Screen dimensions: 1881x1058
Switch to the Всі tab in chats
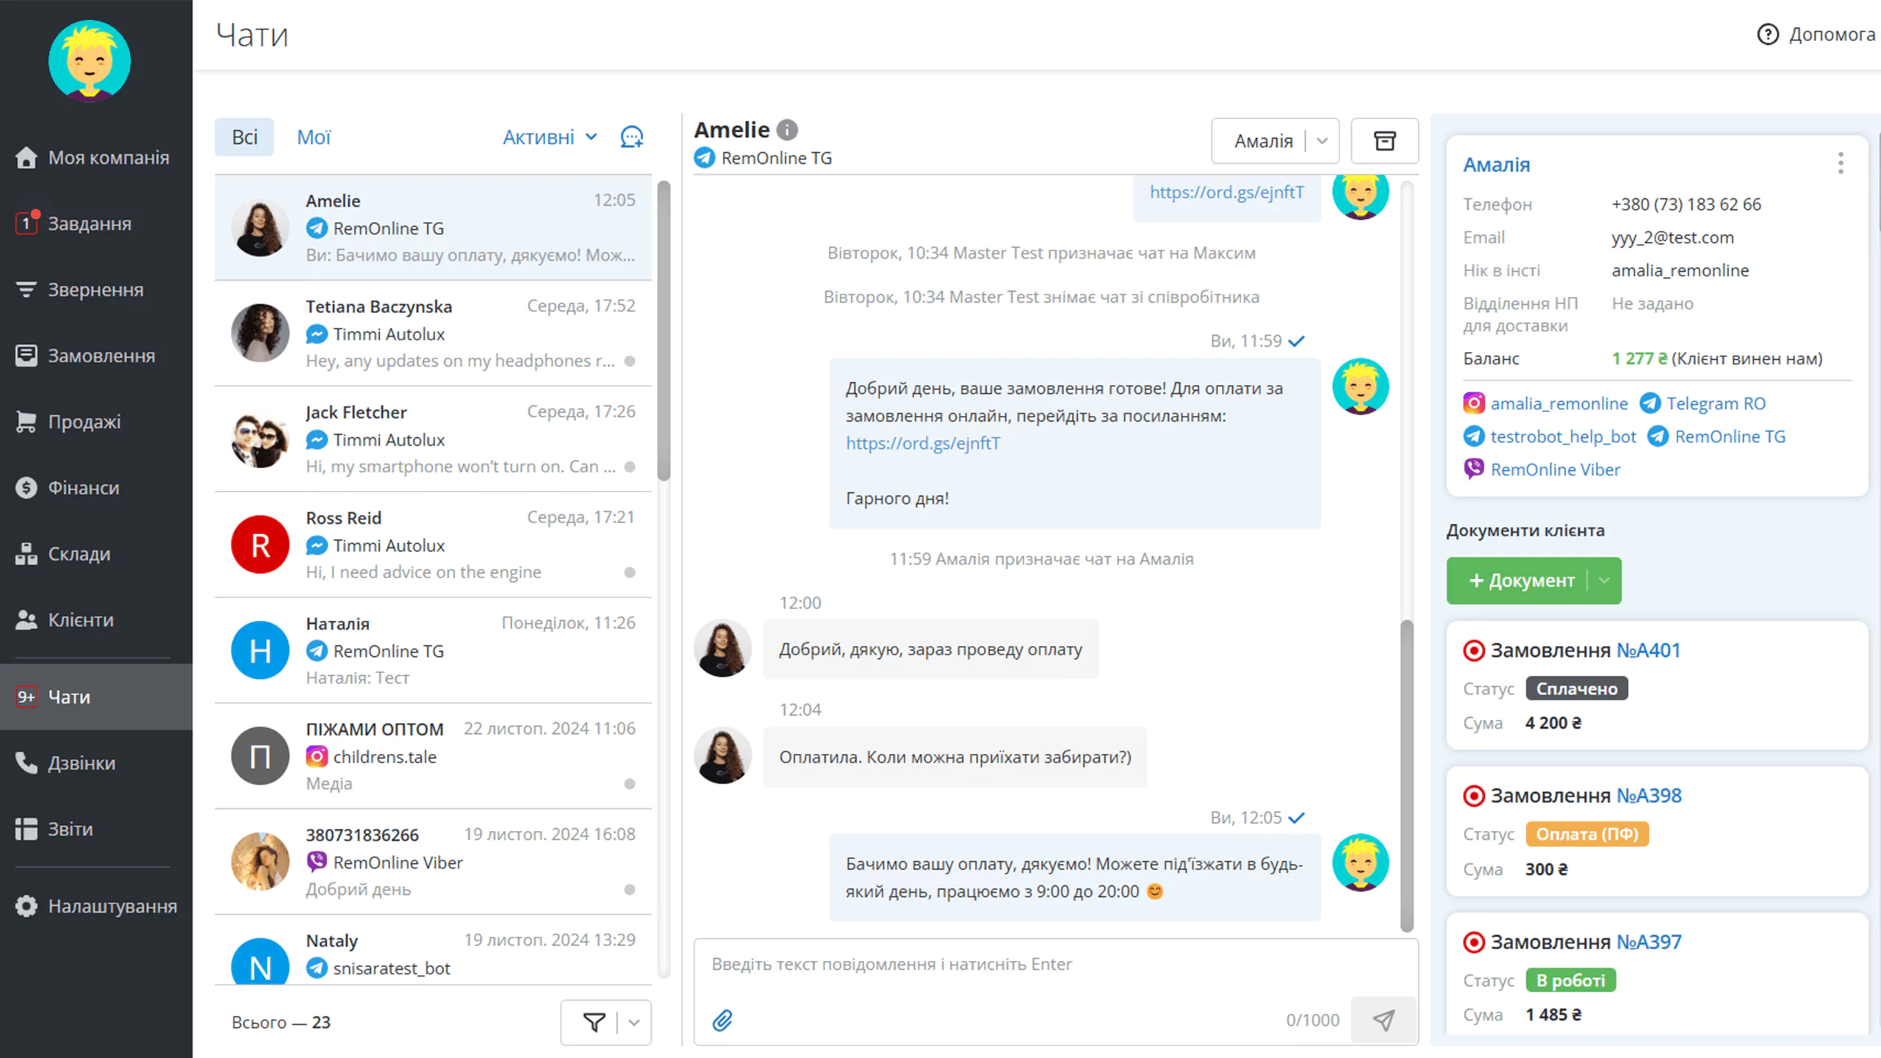point(244,138)
